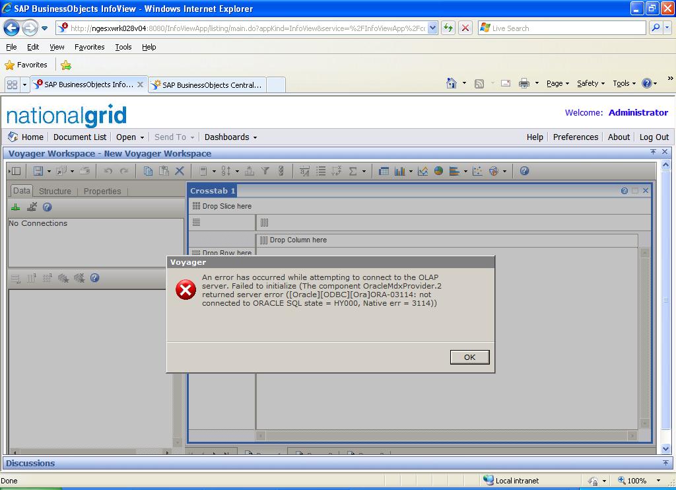Image resolution: width=676 pixels, height=490 pixels.
Task: Click the Sigma totals toolbar icon
Action: coord(353,171)
